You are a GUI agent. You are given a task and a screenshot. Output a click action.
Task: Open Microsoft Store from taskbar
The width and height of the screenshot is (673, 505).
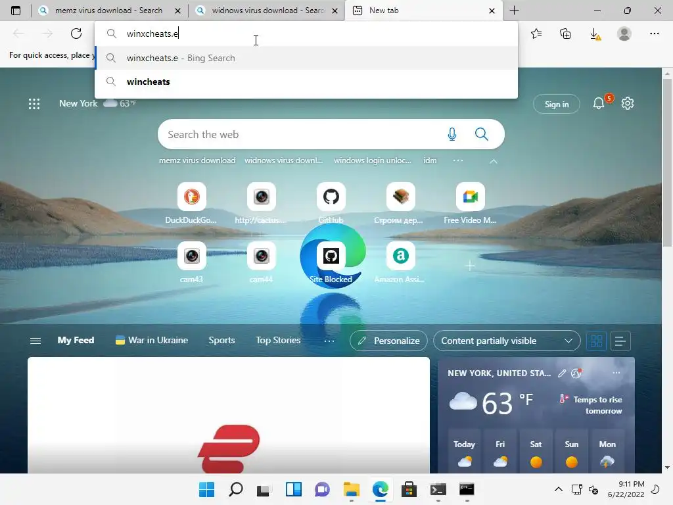[x=409, y=489]
